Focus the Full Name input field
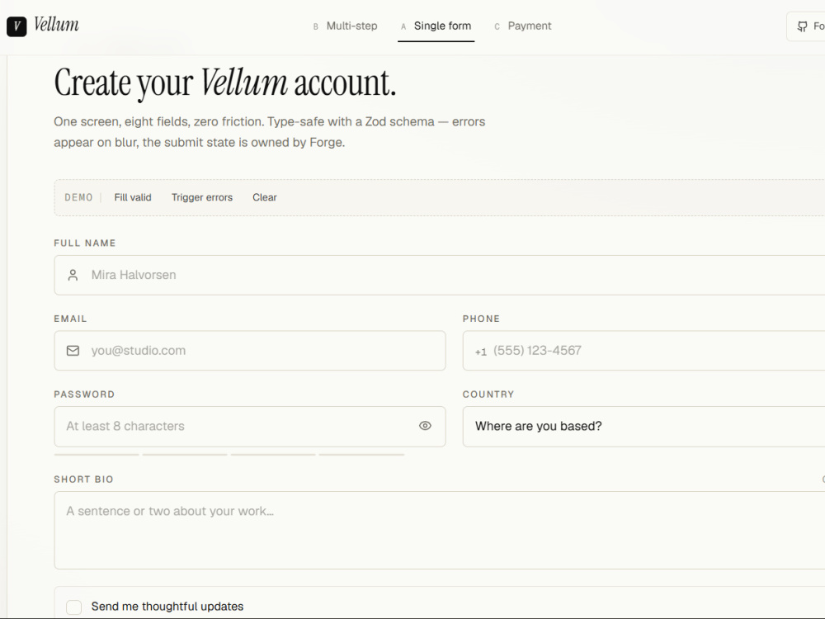 [440, 276]
